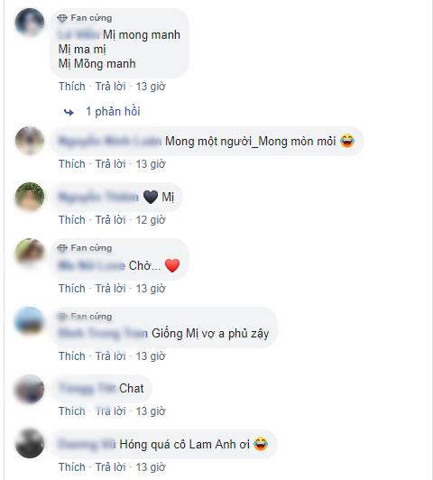Screen dimensions: 433x480
Task: Reply to the Giống Mị vợ a phủ comment
Action: [x=111, y=356]
